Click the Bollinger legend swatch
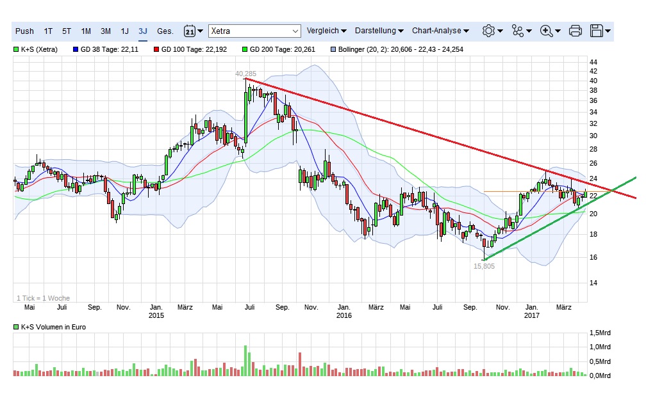646x403 pixels. tap(333, 49)
